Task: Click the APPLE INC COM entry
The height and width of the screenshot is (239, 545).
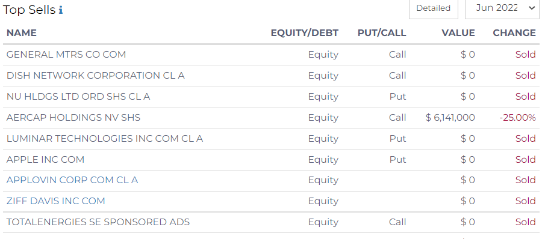Action: tap(45, 160)
